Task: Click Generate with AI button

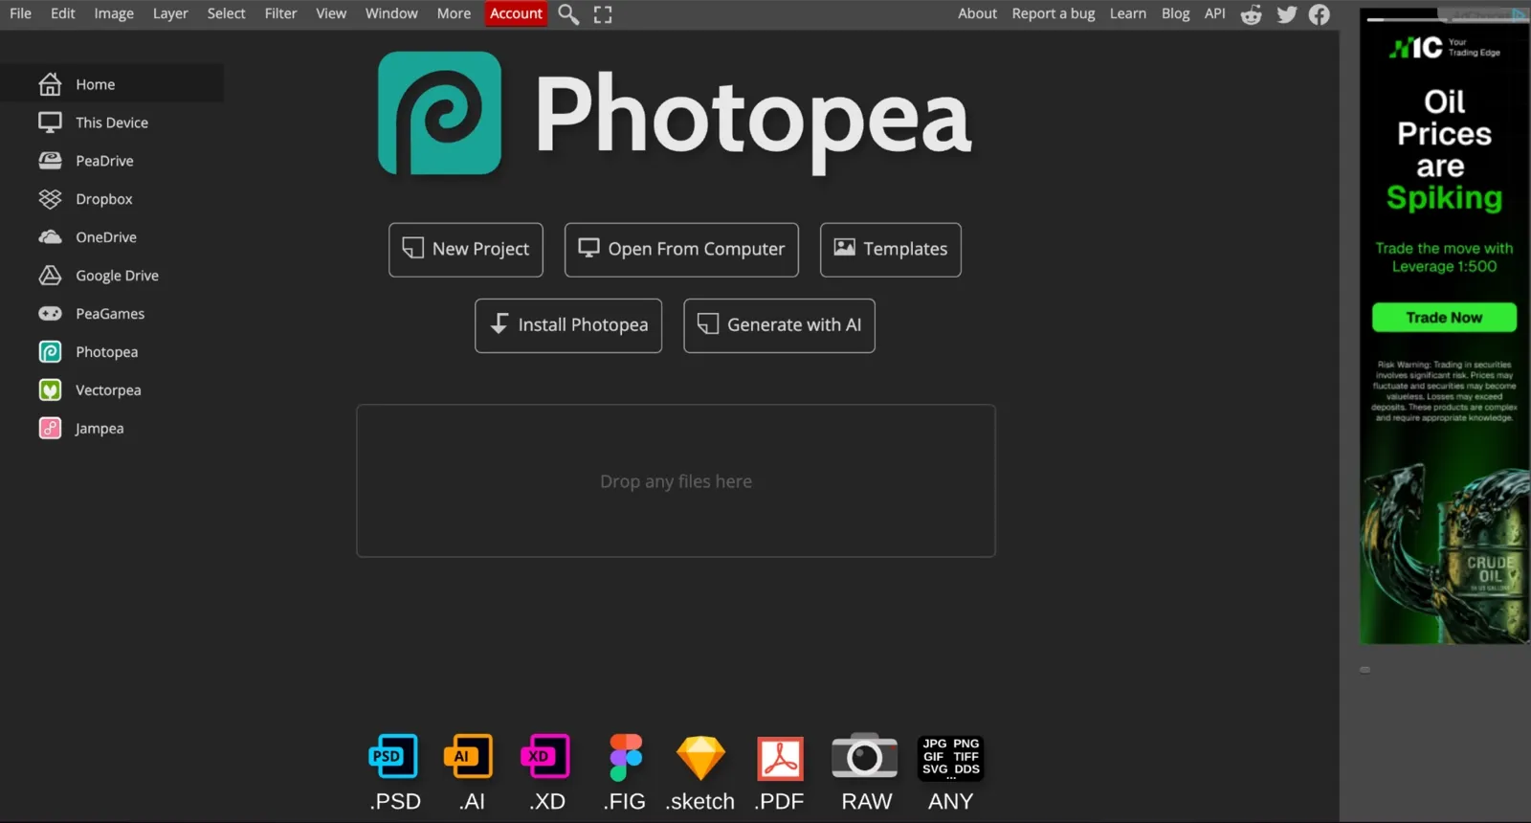Action: point(779,325)
